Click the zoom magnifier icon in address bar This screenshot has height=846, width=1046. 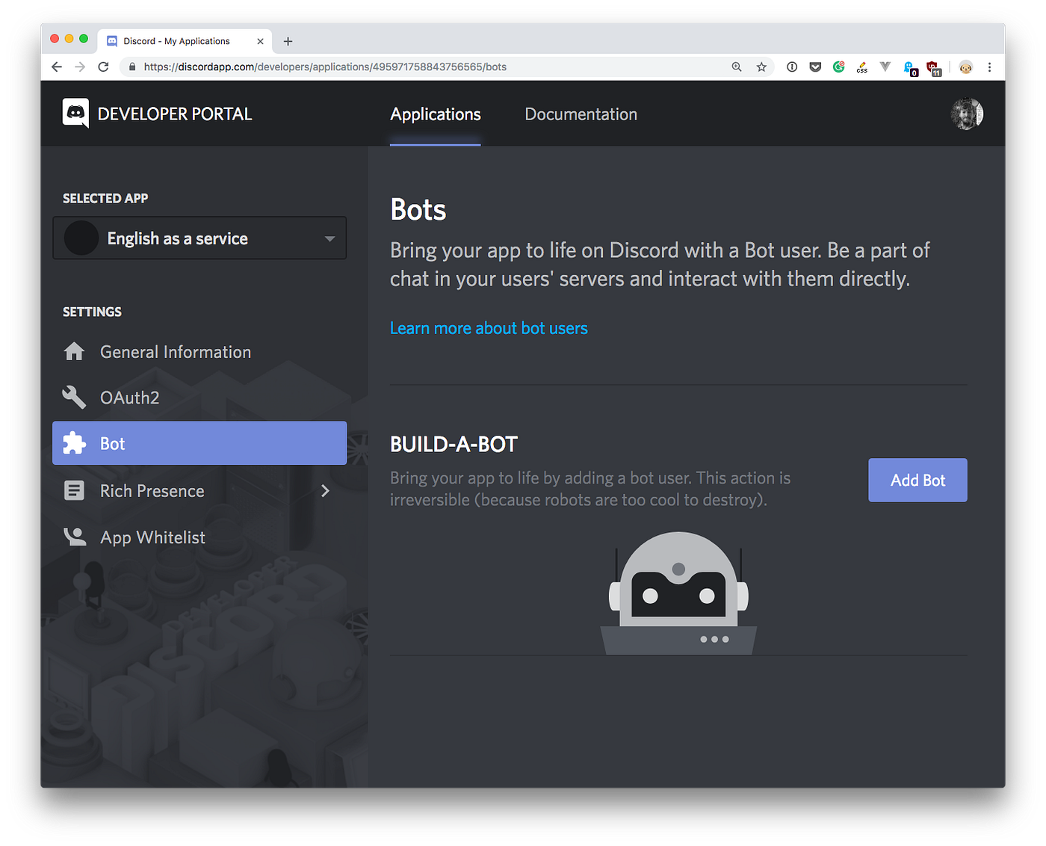(x=737, y=67)
